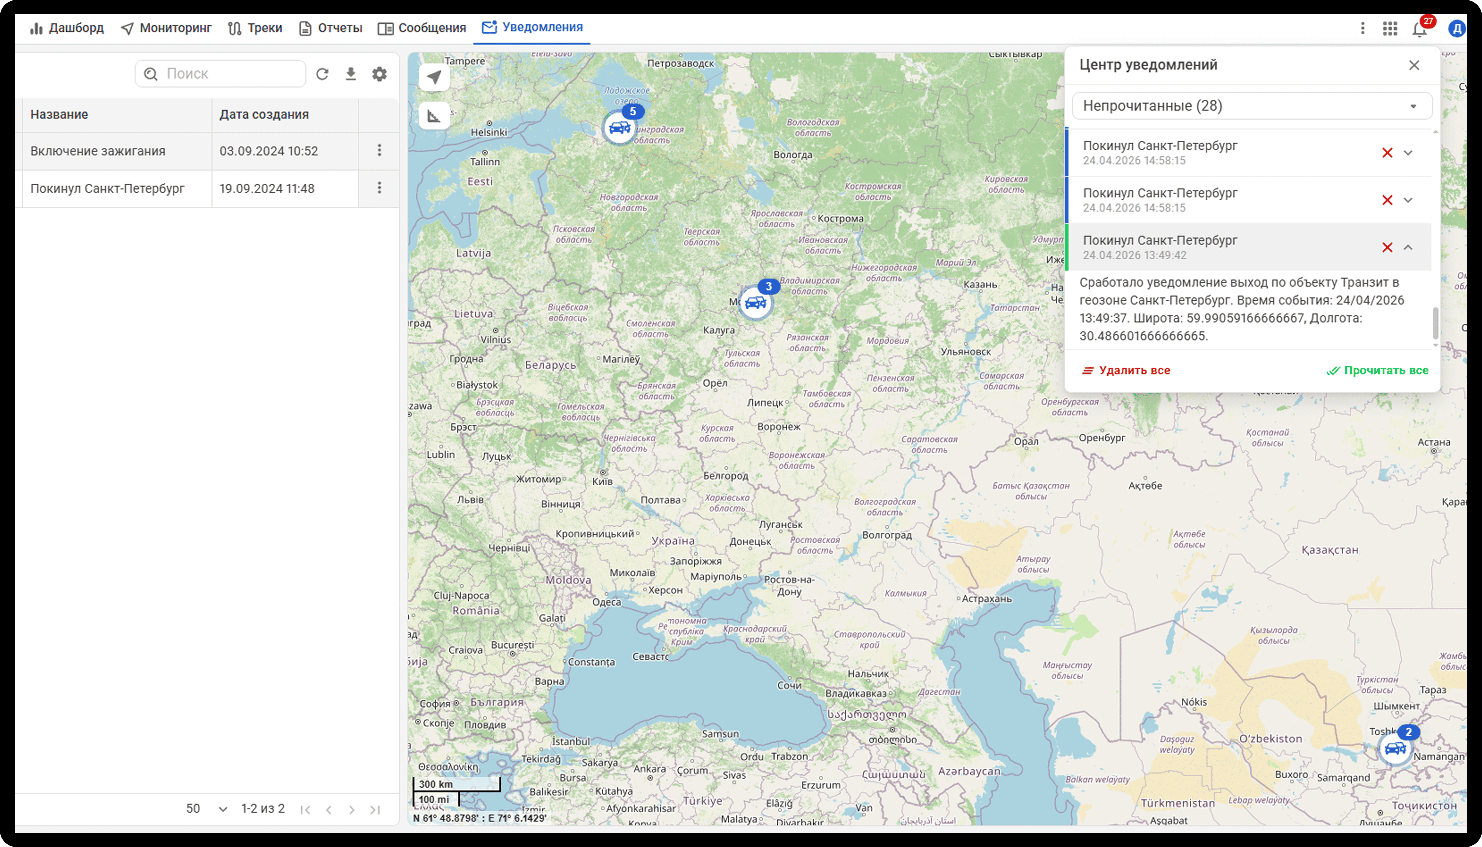Open the Непрочитанные (28) filter dropdown
The image size is (1482, 847).
pyautogui.click(x=1252, y=106)
